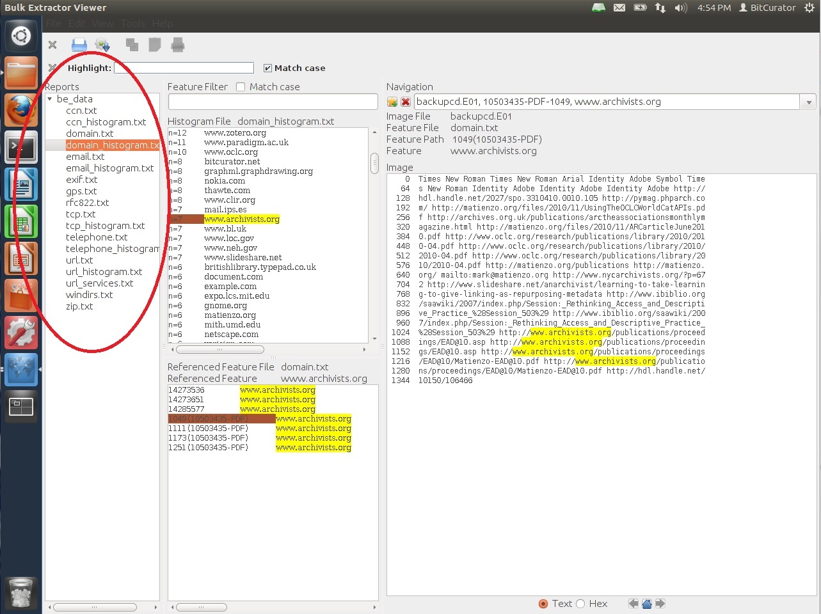Uncheck the Highlight Match case checkbox
The width and height of the screenshot is (821, 614).
point(267,68)
